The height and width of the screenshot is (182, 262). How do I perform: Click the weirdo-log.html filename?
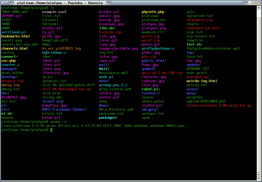coord(202,81)
